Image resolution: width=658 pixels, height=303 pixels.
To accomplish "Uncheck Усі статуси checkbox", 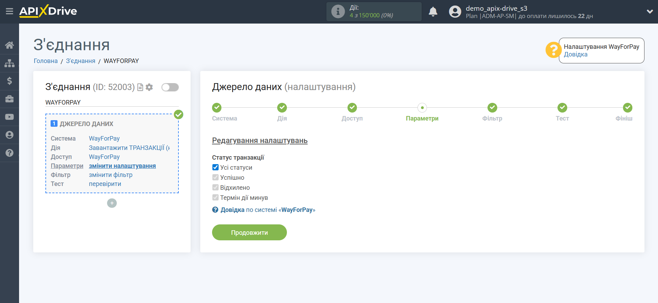I will pos(216,168).
